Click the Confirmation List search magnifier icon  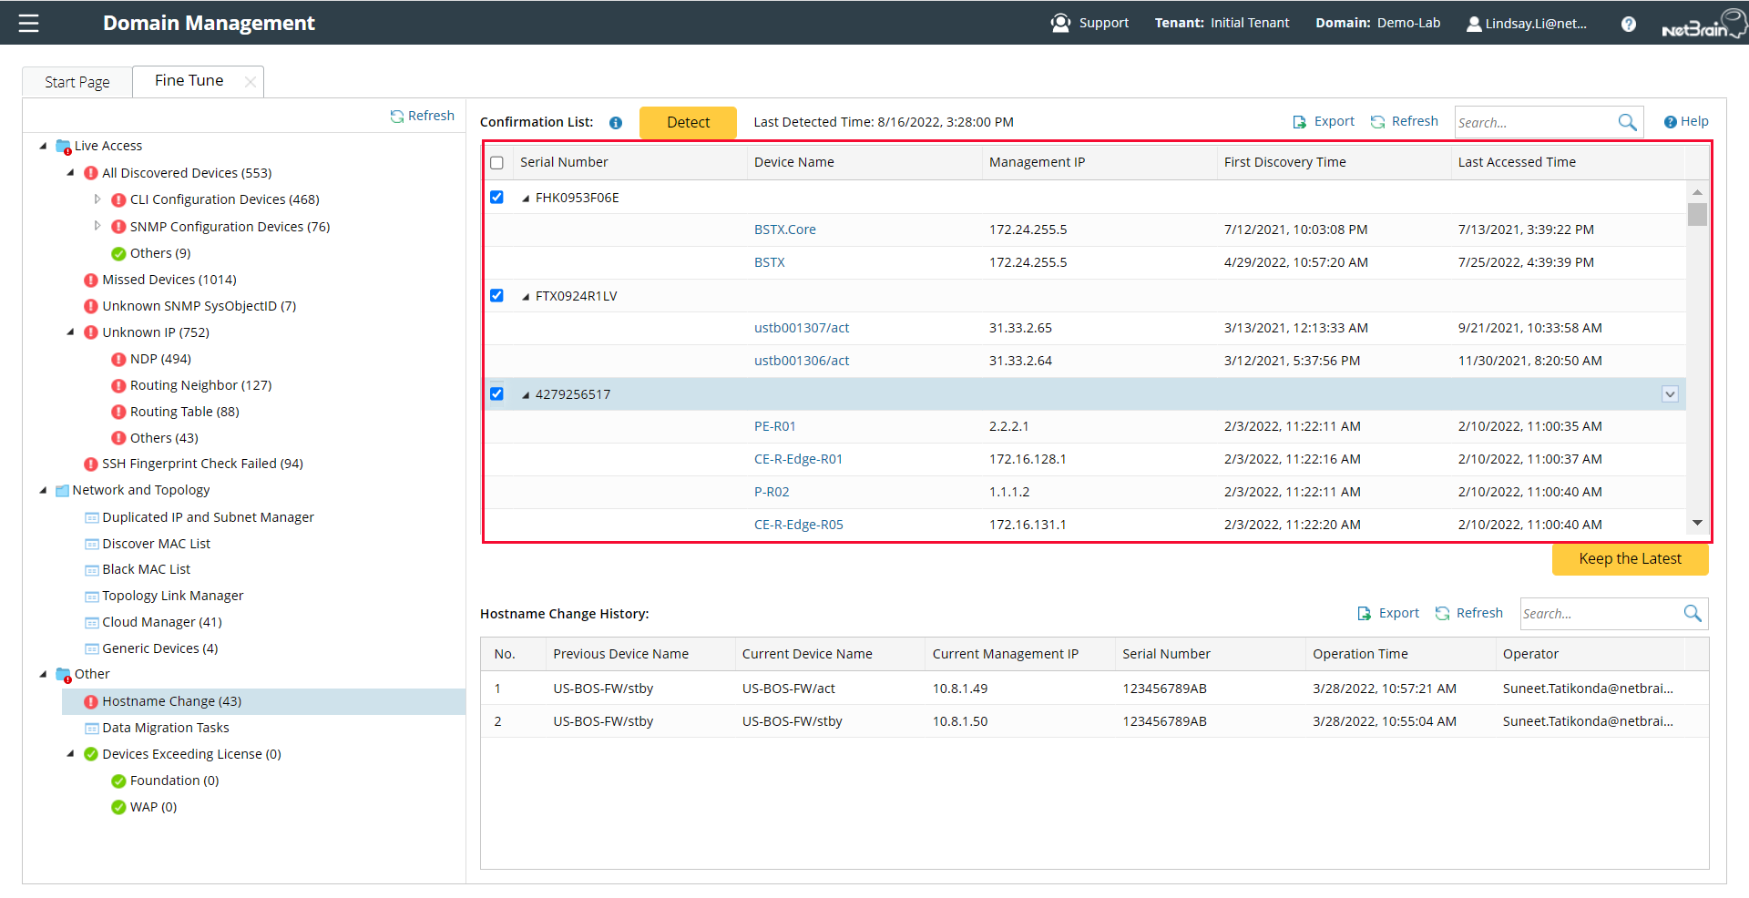[1627, 122]
